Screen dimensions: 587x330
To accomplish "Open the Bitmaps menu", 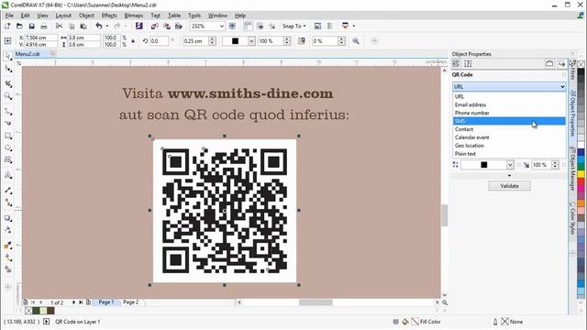I will (x=134, y=16).
